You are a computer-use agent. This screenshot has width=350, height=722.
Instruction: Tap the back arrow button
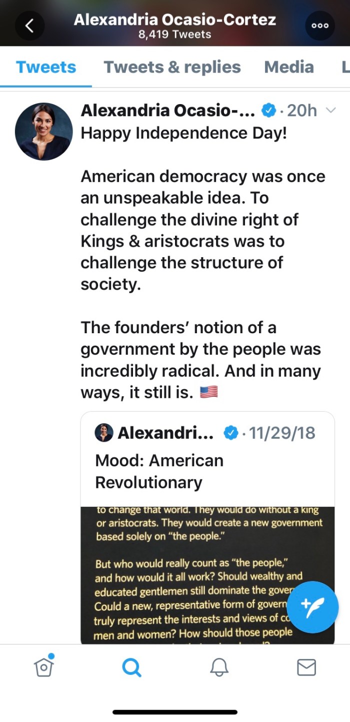click(x=29, y=26)
